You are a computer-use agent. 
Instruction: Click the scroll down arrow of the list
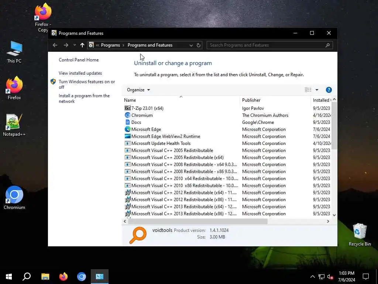coord(334,215)
